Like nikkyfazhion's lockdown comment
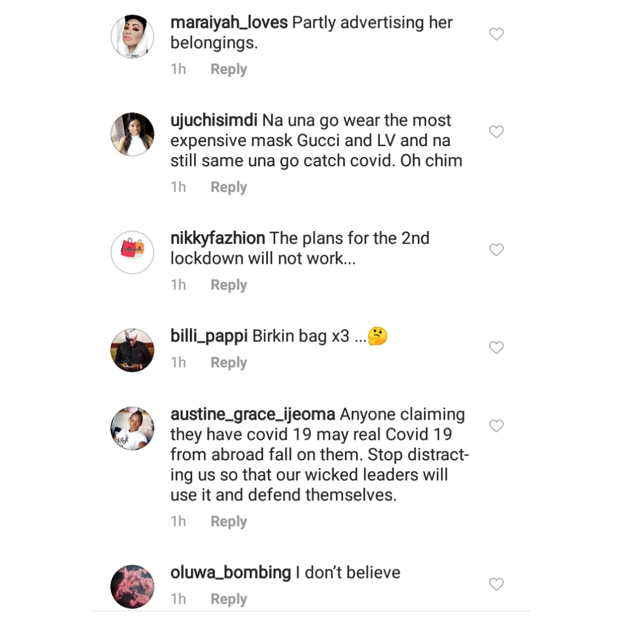621x621 pixels. [x=496, y=249]
